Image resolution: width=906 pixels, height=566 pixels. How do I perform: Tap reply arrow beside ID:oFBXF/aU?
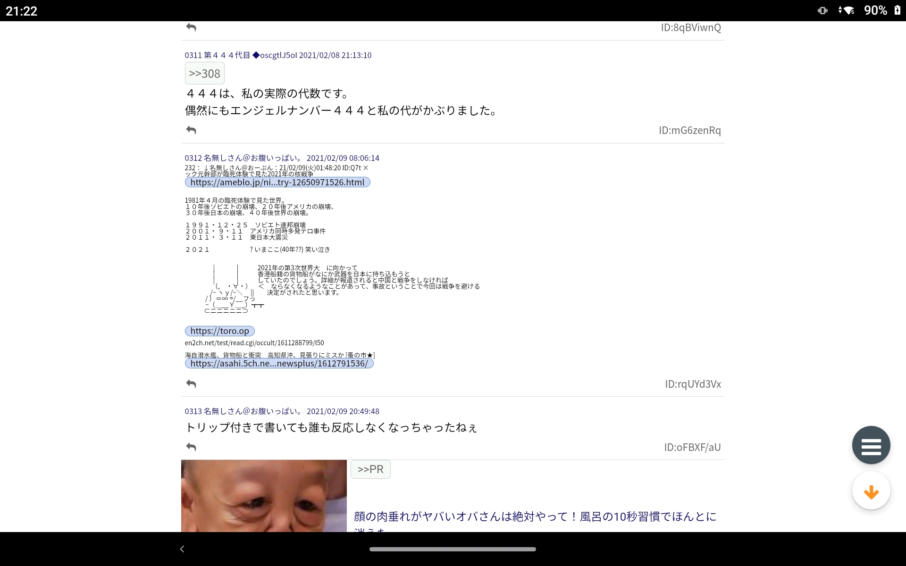pos(191,447)
